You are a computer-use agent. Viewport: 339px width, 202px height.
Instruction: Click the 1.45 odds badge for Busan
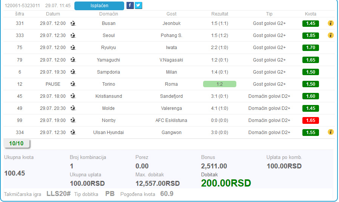[x=310, y=23]
